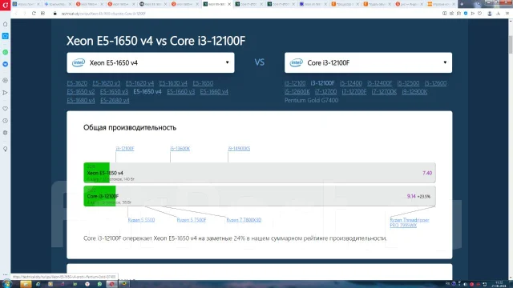This screenshot has width=513, height=288.
Task: Click the blue shield icon in toolbar
Action: pyautogui.click(x=466, y=14)
